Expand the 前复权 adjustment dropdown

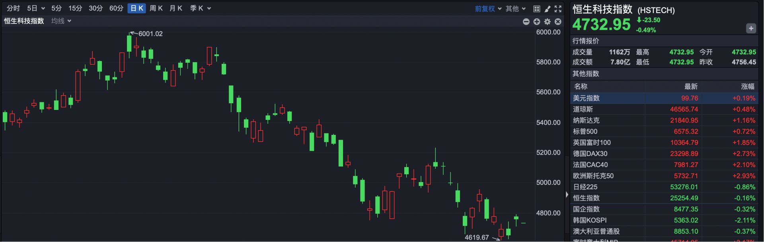coord(488,8)
